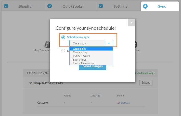The image size is (181, 116).
Task: Click the Added column header
Action: [x=68, y=96]
